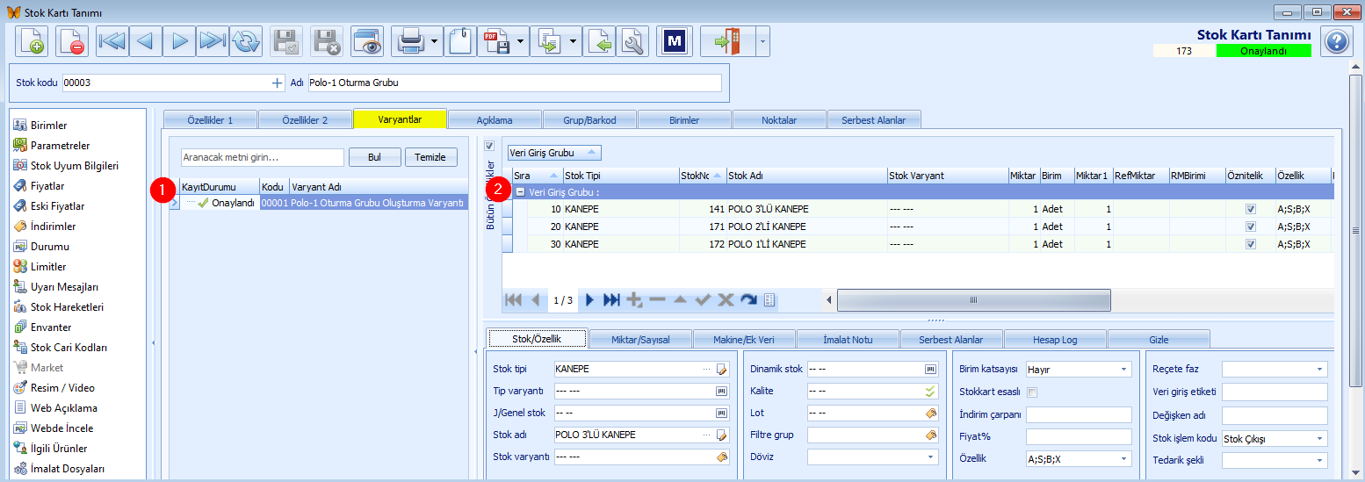
Task: Click the grid horizontal scrollbar thumb
Action: point(973,300)
